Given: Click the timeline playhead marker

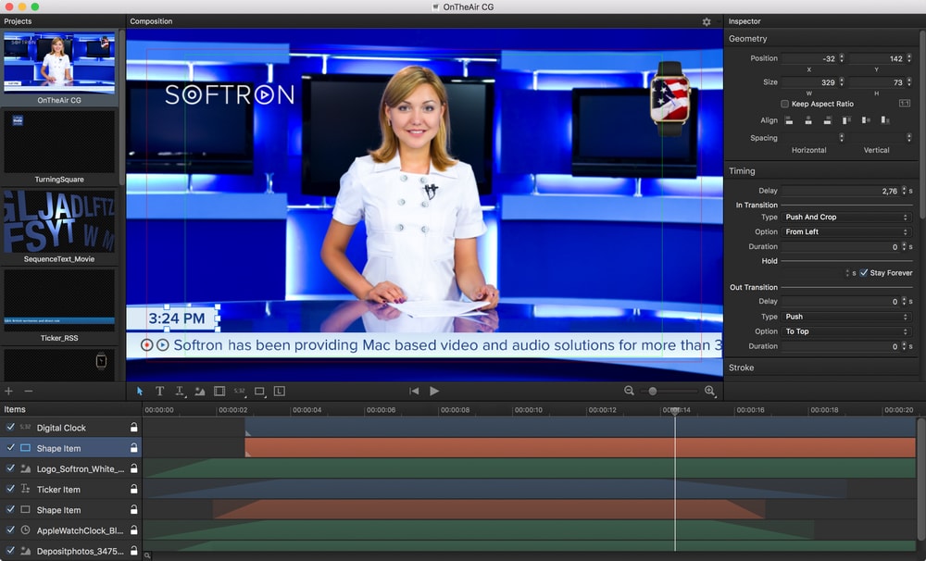Looking at the screenshot, I should tap(675, 410).
